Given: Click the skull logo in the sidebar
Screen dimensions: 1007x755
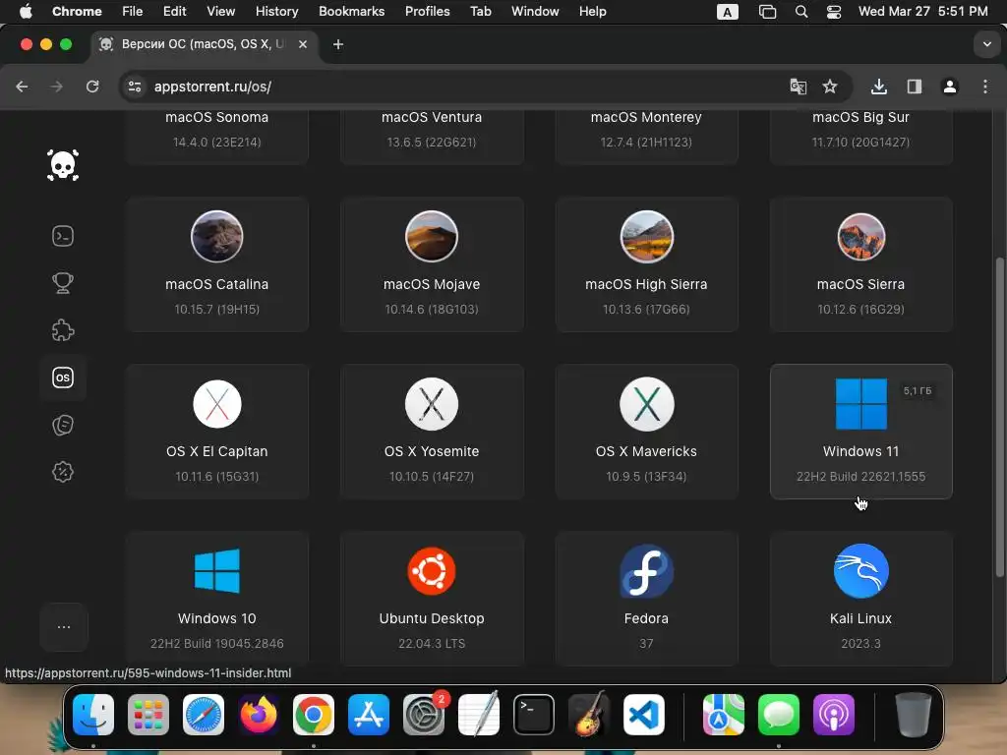Looking at the screenshot, I should (x=63, y=165).
